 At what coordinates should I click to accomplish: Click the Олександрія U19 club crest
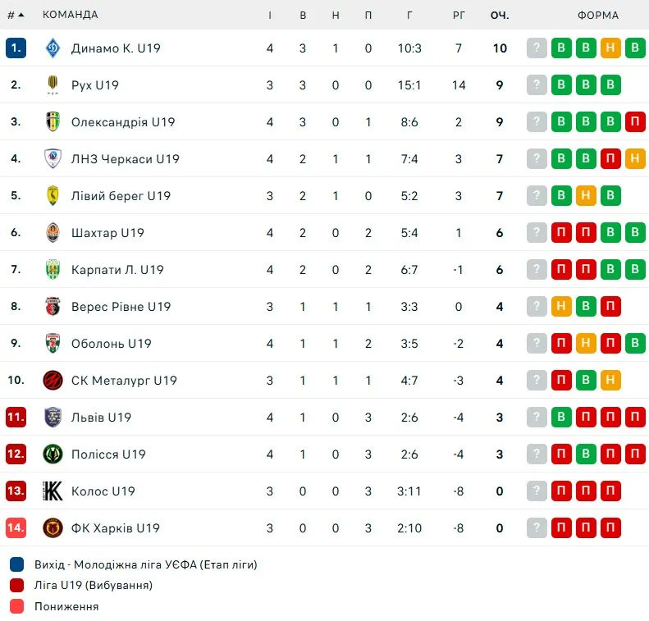coord(53,121)
